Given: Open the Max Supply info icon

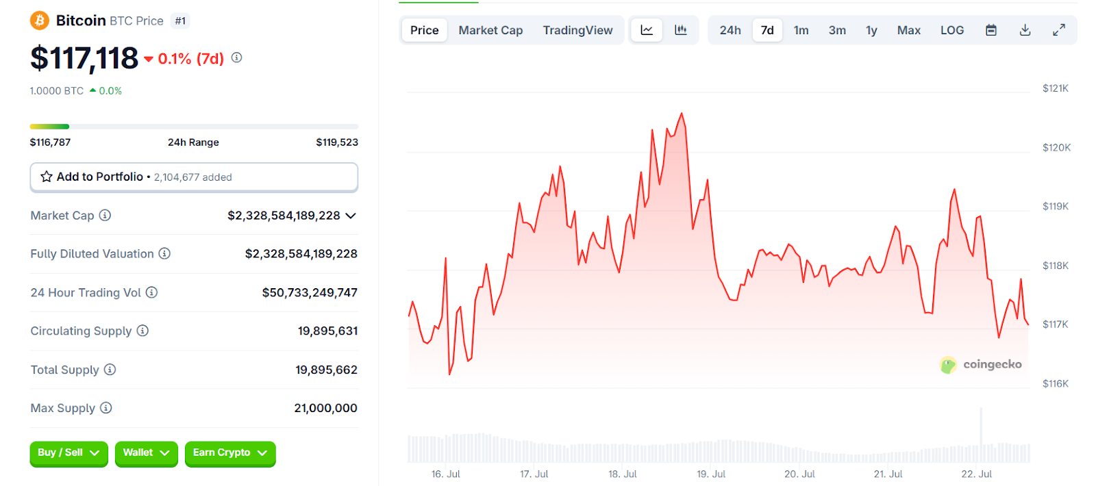Looking at the screenshot, I should tap(105, 408).
